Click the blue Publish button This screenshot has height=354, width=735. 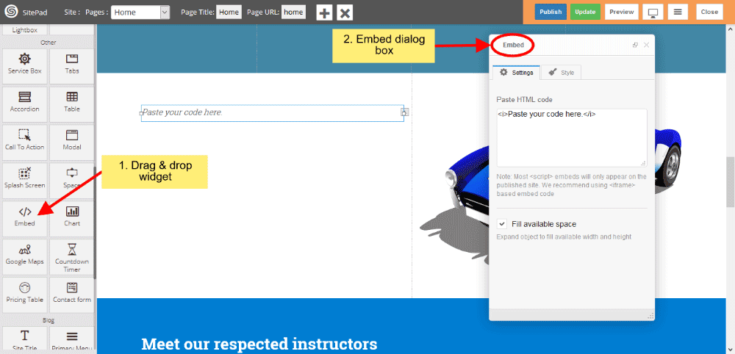550,12
